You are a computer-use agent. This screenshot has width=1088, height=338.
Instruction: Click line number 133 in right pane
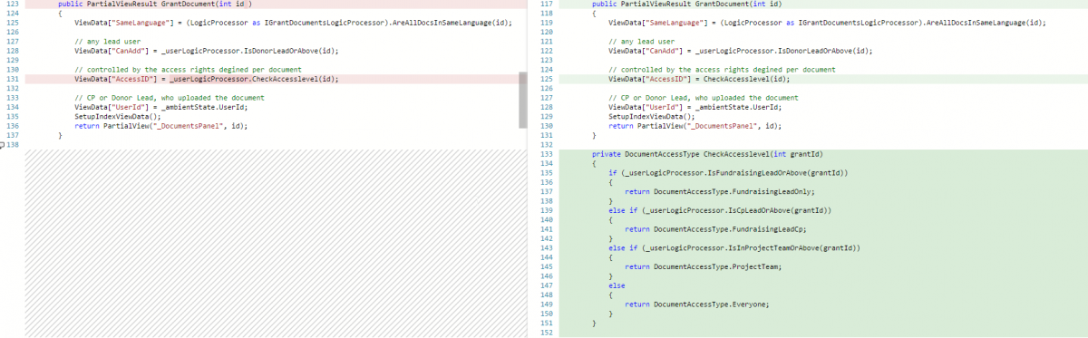[545, 154]
